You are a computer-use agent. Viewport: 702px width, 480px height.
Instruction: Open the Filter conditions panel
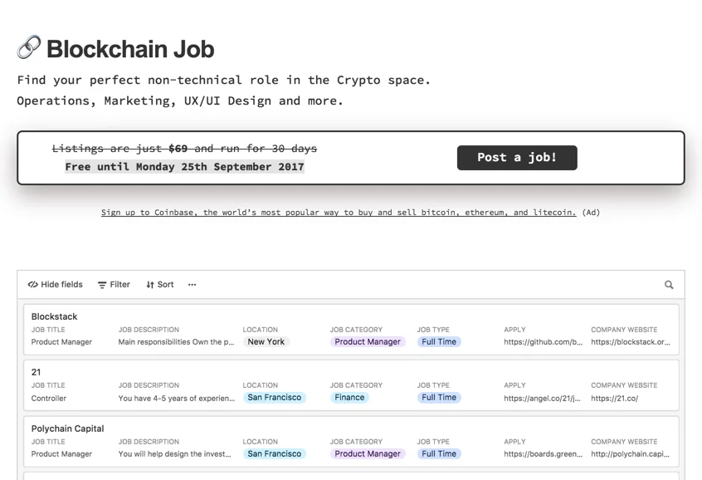pyautogui.click(x=114, y=284)
